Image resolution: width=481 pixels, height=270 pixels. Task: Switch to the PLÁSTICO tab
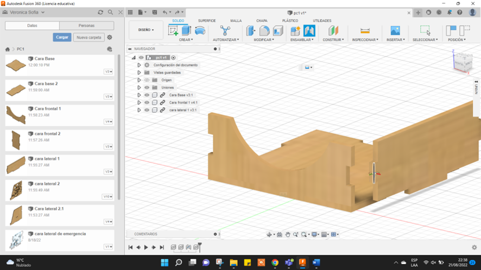click(x=290, y=21)
